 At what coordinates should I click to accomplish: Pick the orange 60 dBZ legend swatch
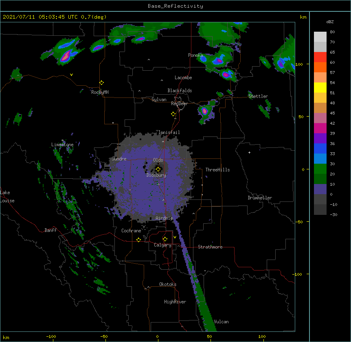pyautogui.click(x=320, y=67)
